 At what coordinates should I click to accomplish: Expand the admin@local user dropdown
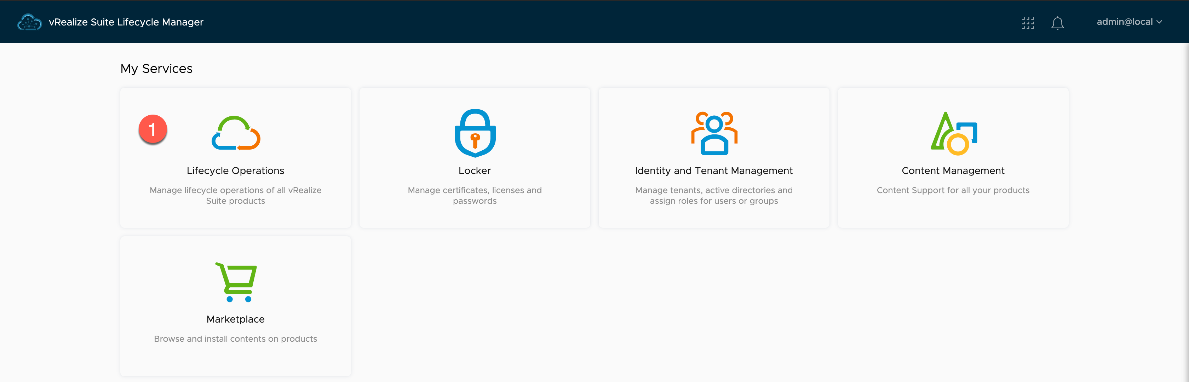(1129, 22)
